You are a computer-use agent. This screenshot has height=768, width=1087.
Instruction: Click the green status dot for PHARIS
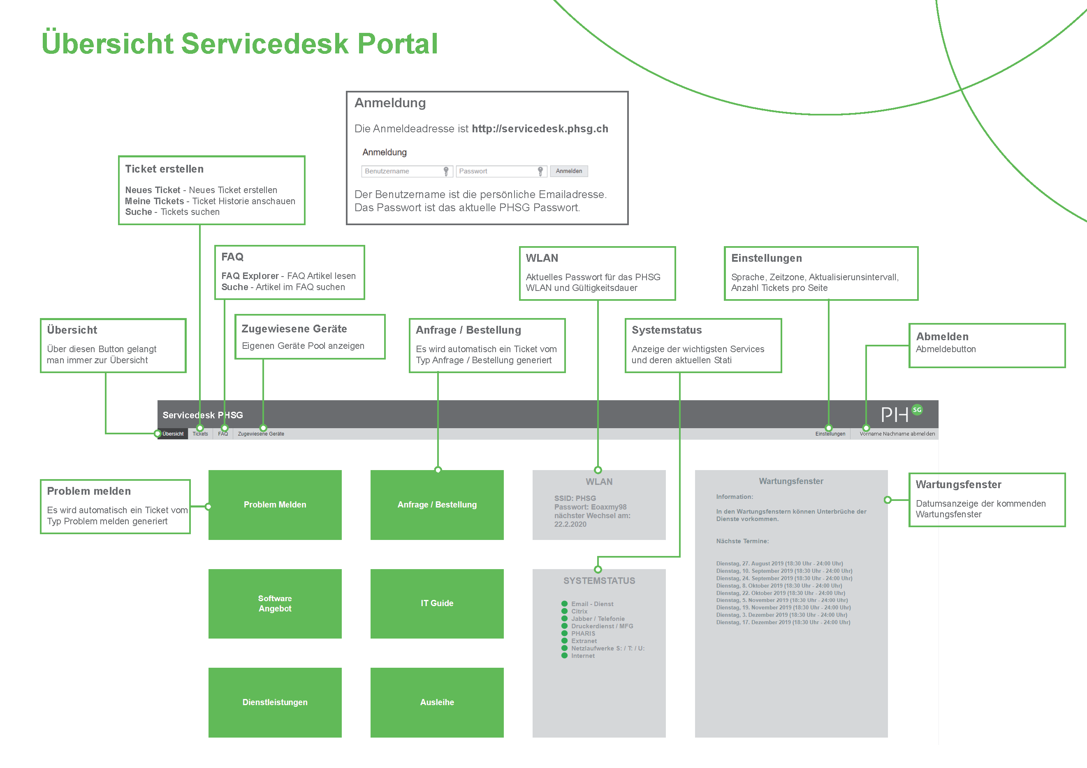564,633
